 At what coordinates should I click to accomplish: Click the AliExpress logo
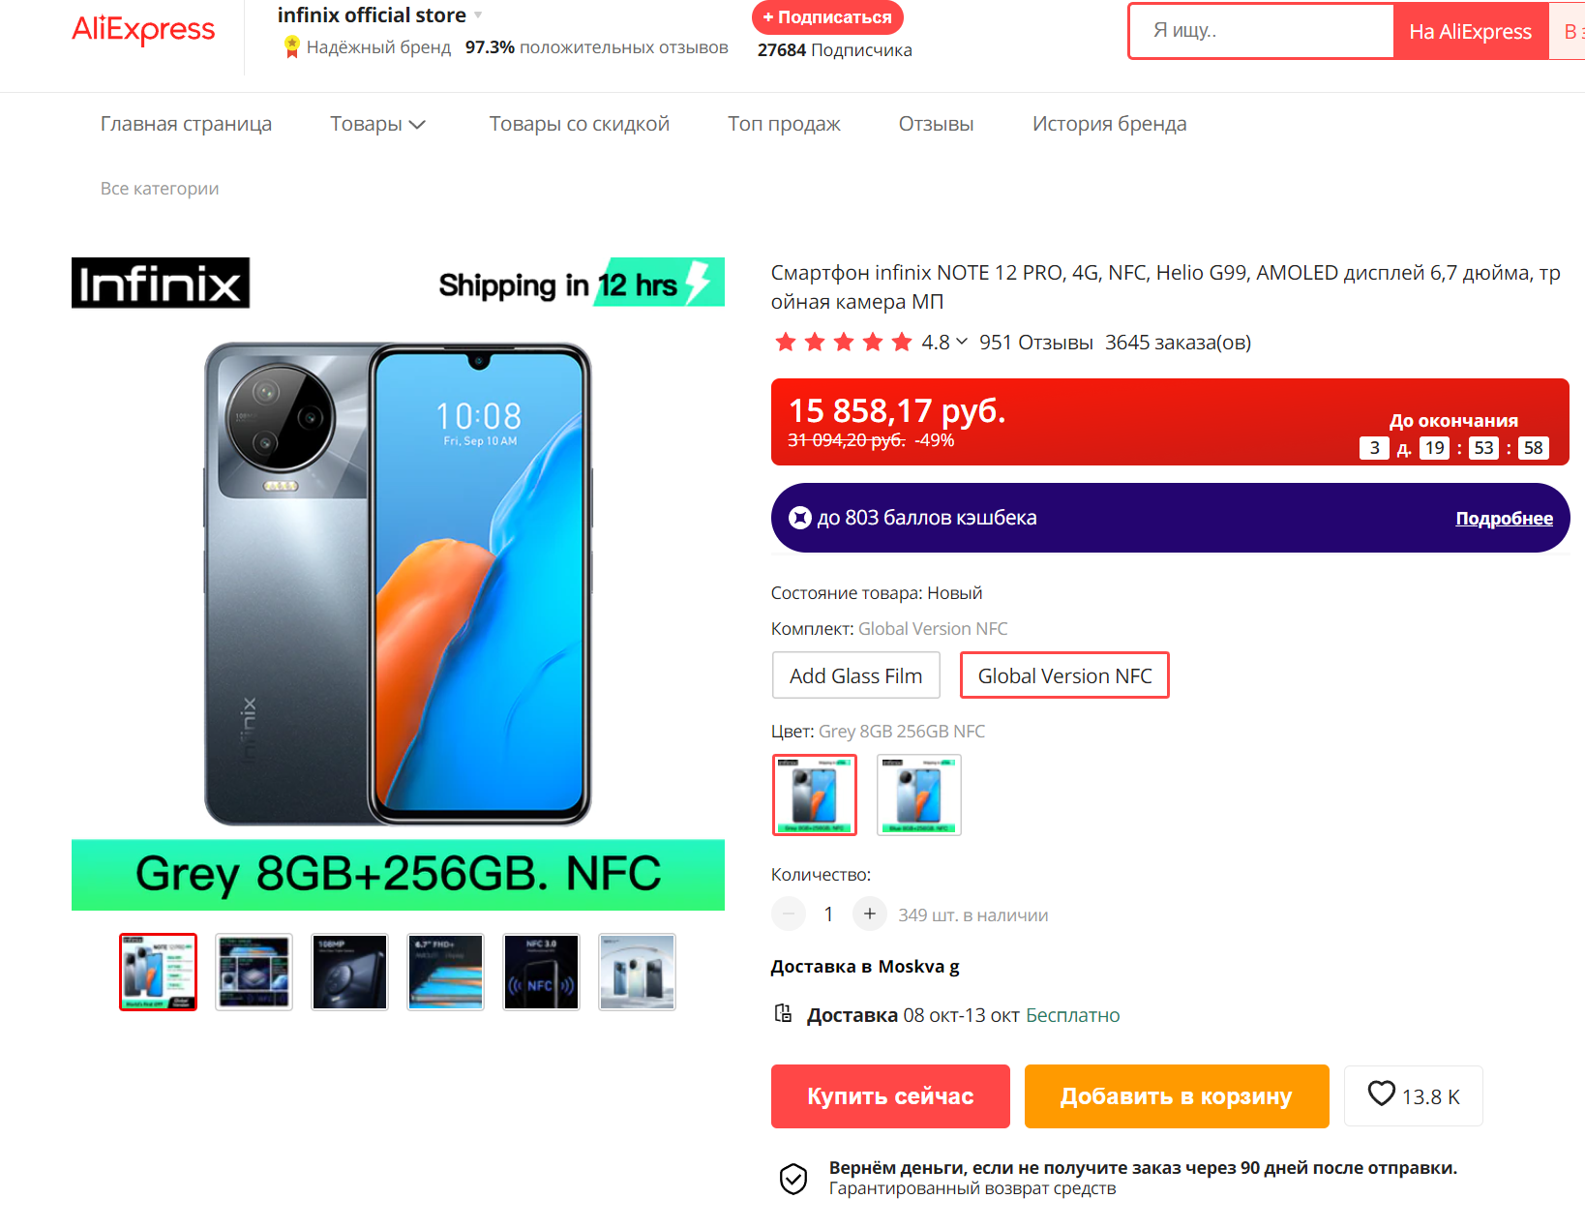143,30
